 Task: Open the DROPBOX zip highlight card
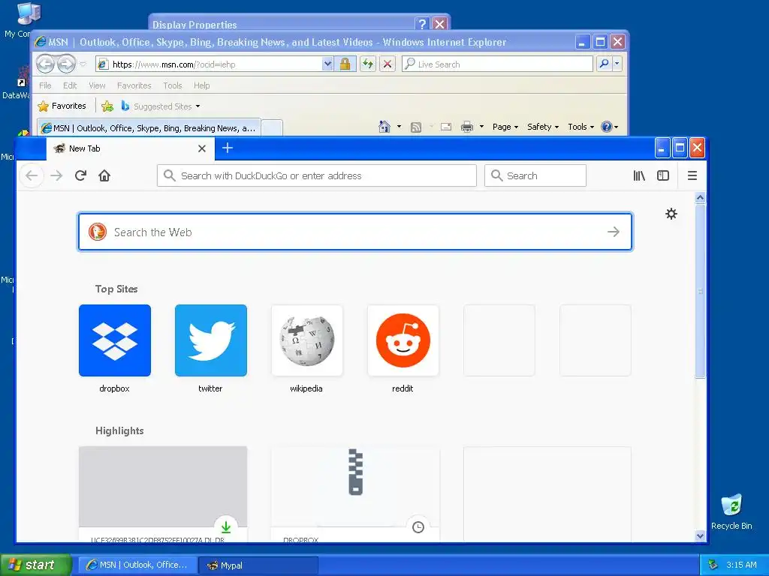coord(355,493)
